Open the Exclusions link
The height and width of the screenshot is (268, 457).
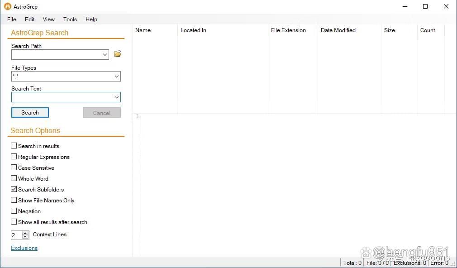pos(24,248)
